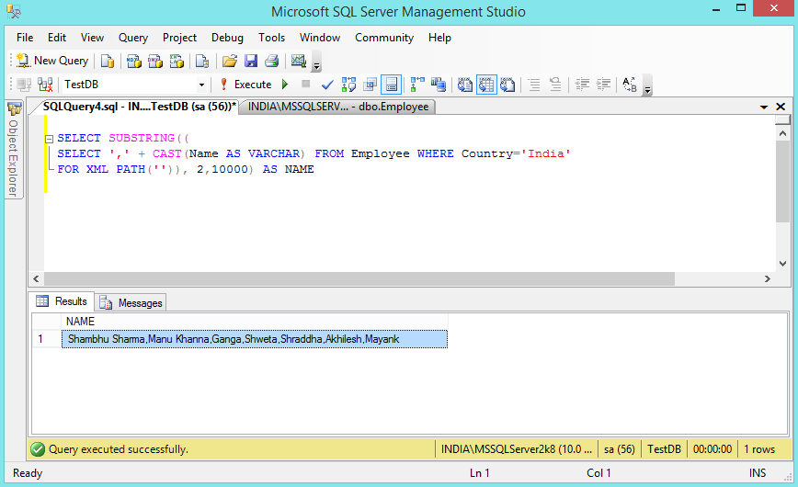
Task: Open a new Analysis Services DMX Query
Action: [x=154, y=61]
